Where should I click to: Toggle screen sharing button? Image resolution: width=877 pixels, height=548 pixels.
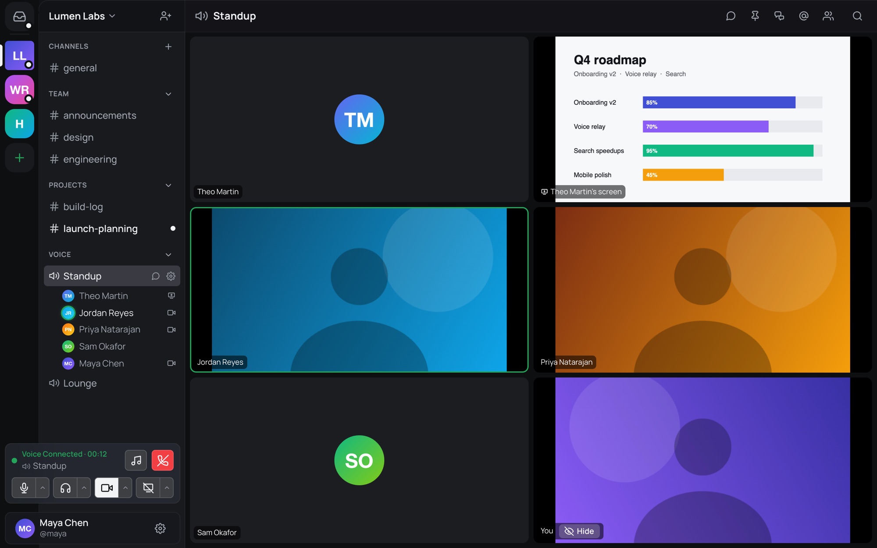(x=148, y=488)
